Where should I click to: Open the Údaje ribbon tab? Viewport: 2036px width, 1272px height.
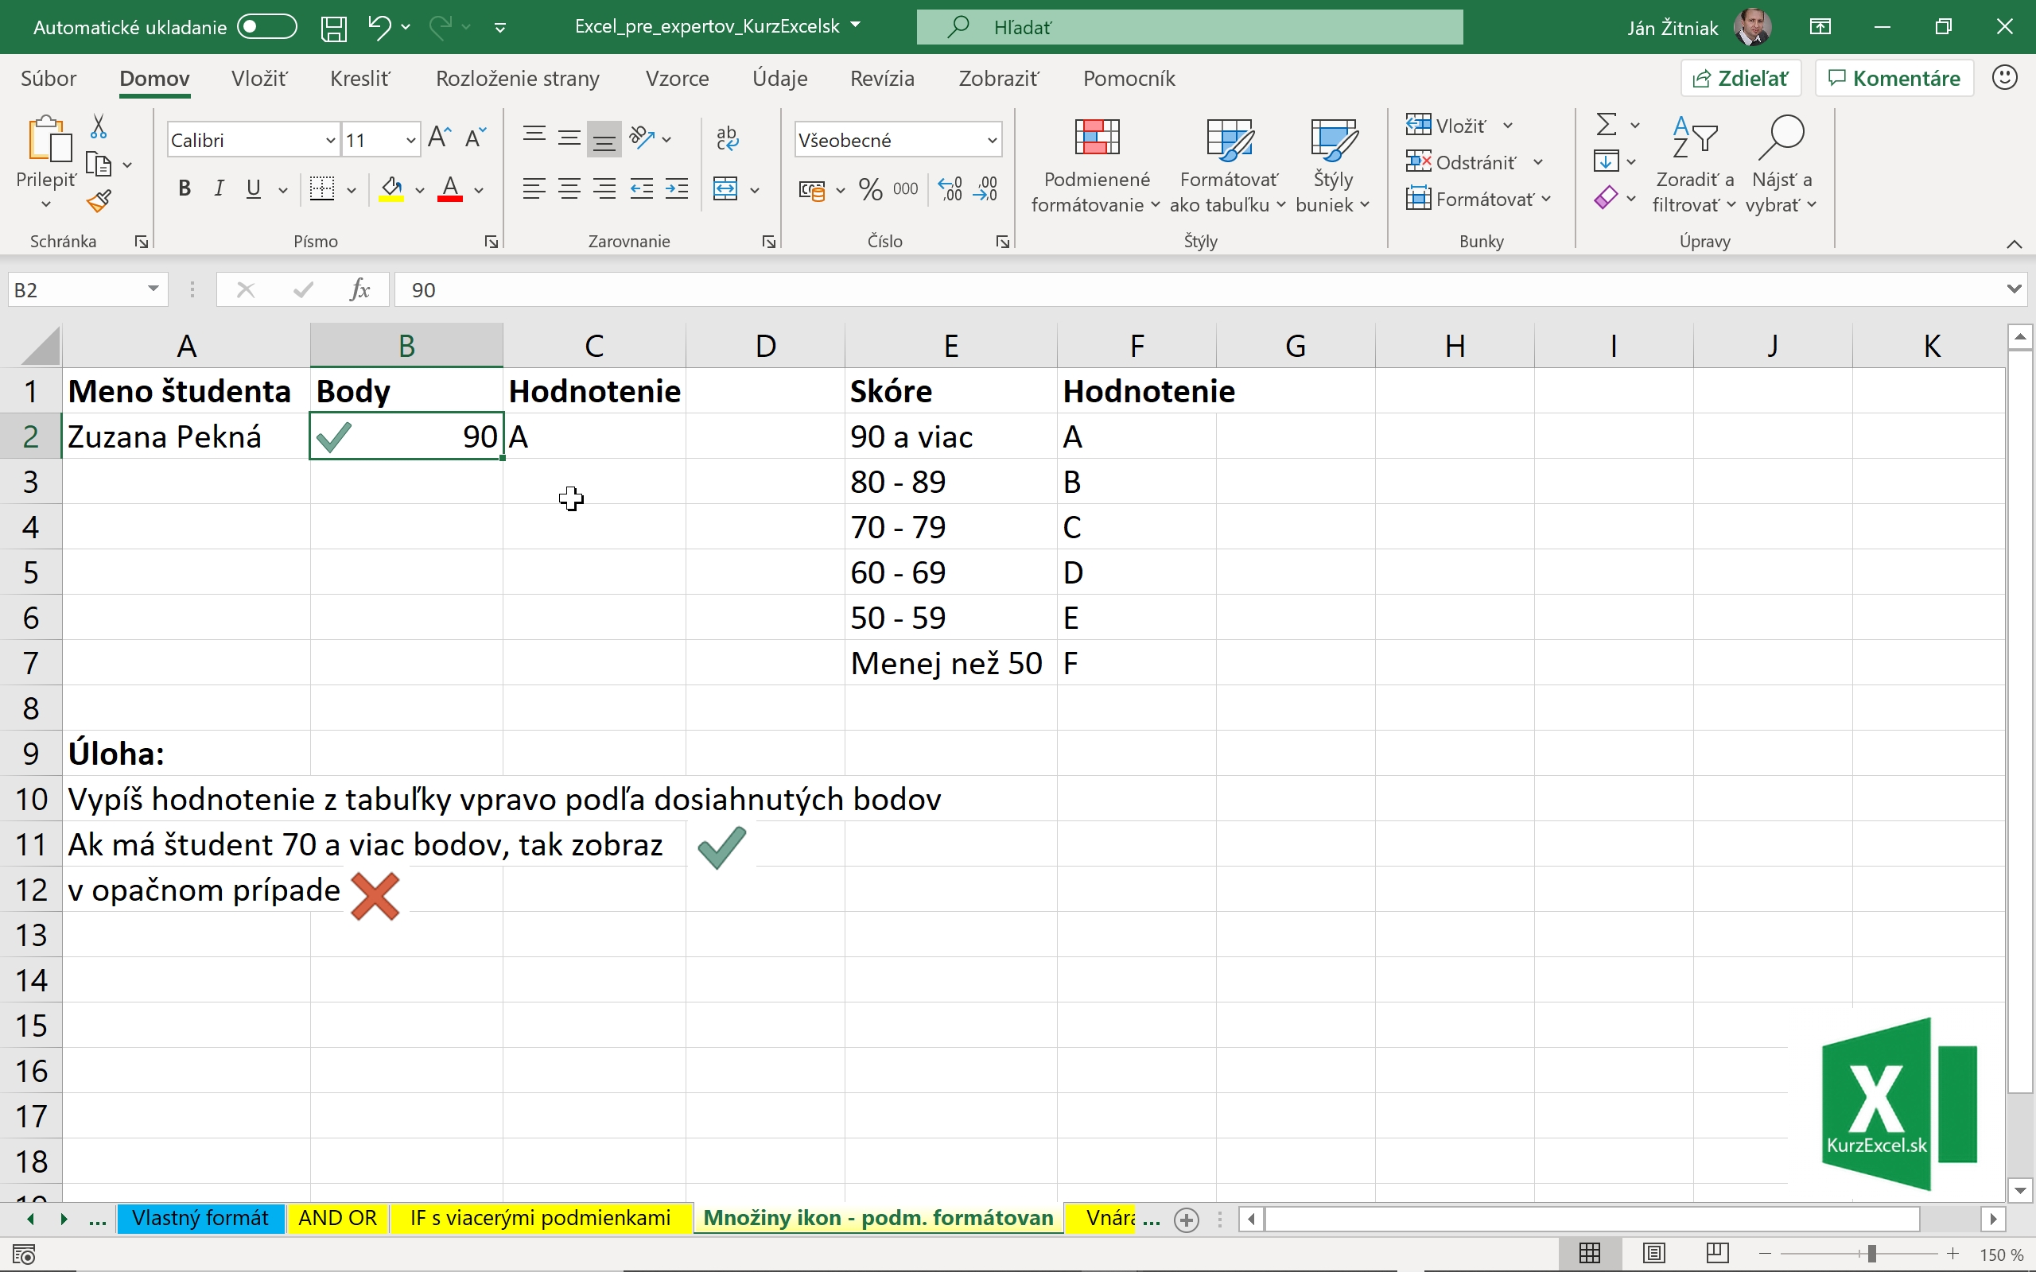click(x=780, y=78)
